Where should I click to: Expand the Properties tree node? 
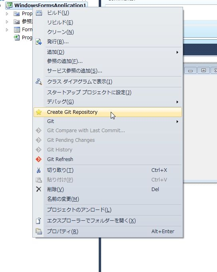point(7,14)
